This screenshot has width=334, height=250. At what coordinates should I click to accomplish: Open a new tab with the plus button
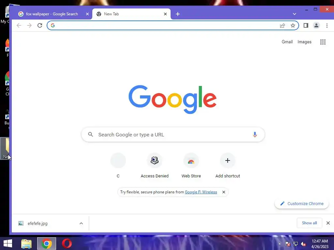coord(178,14)
